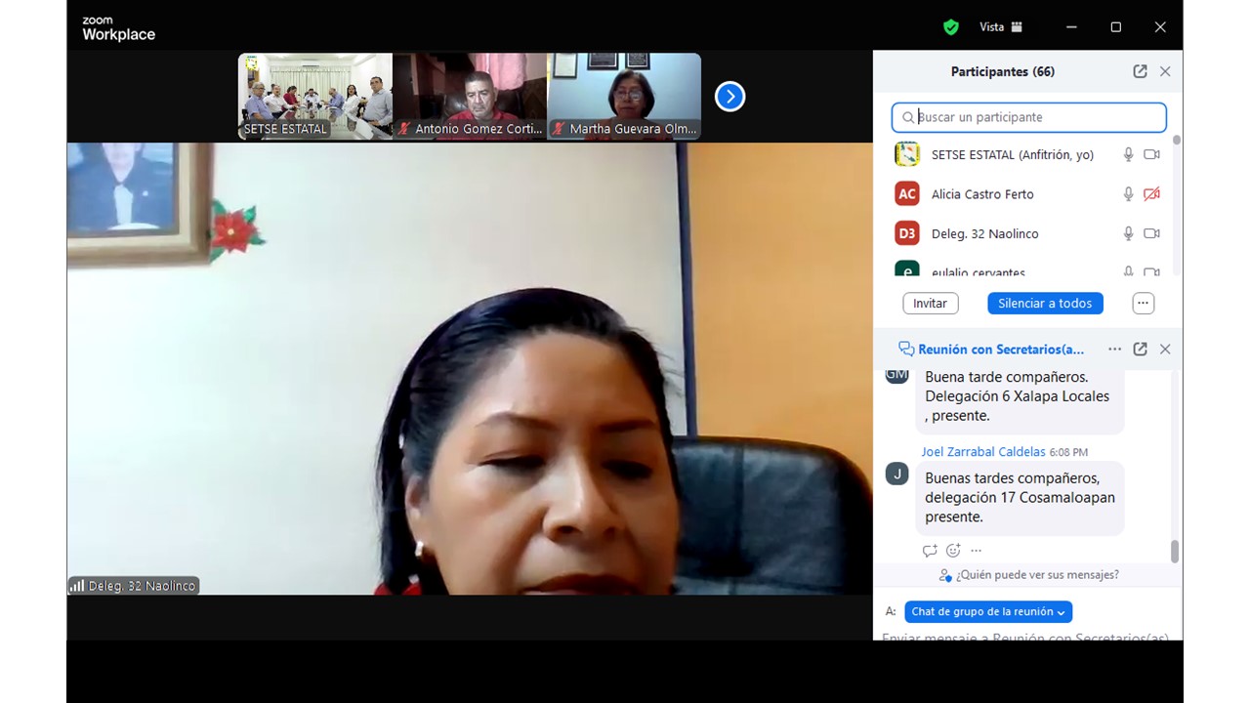Pop out the meeting chat panel

pos(1140,349)
